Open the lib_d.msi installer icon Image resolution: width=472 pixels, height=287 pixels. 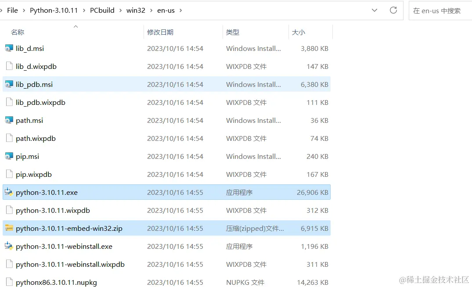[8, 48]
